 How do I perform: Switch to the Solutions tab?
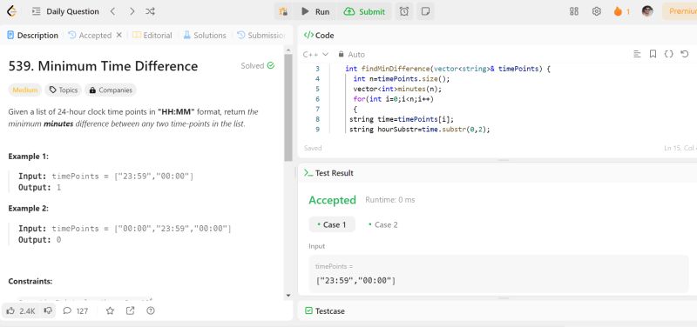coord(205,35)
